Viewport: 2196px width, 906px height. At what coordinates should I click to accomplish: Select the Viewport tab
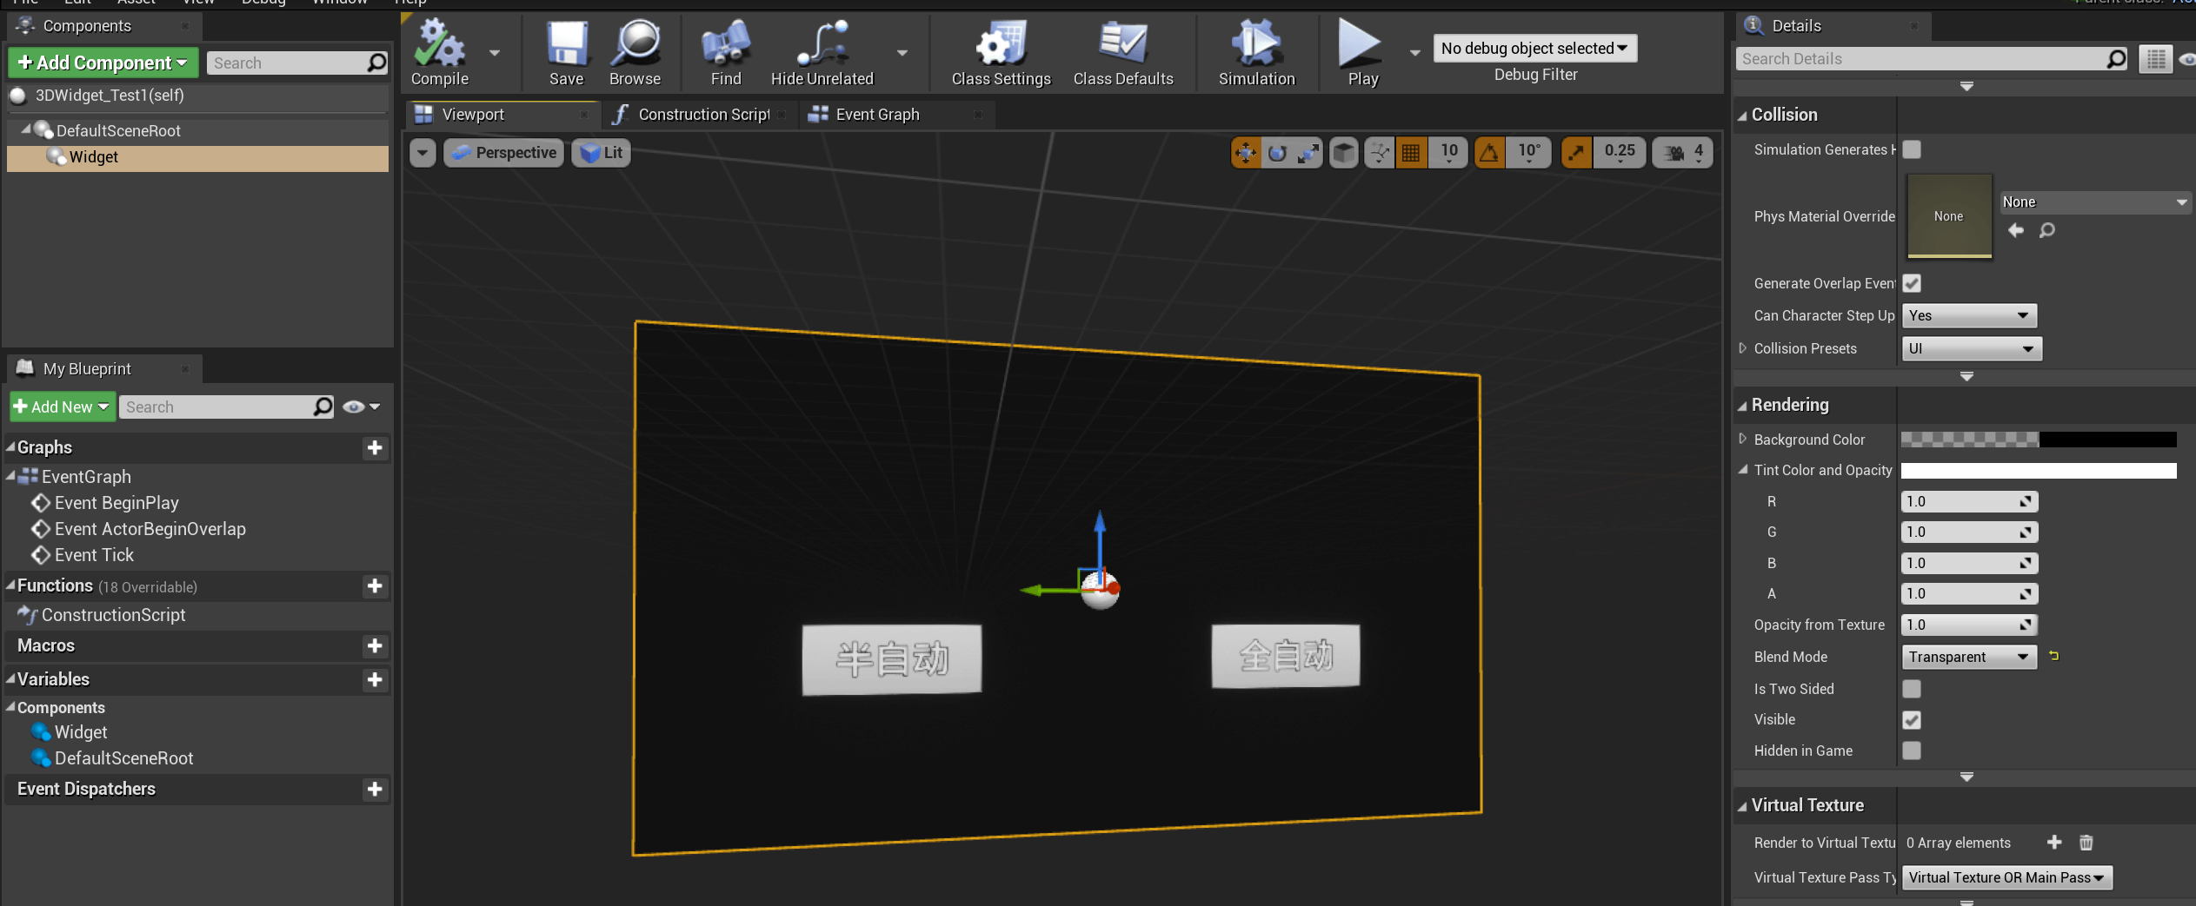[x=502, y=115]
